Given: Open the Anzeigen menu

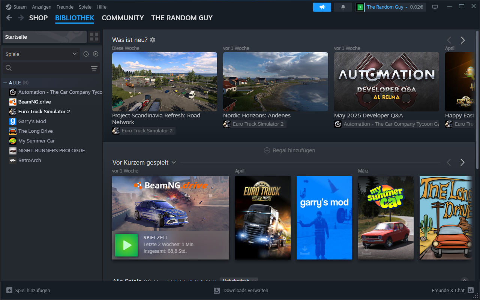Looking at the screenshot, I should (x=42, y=7).
